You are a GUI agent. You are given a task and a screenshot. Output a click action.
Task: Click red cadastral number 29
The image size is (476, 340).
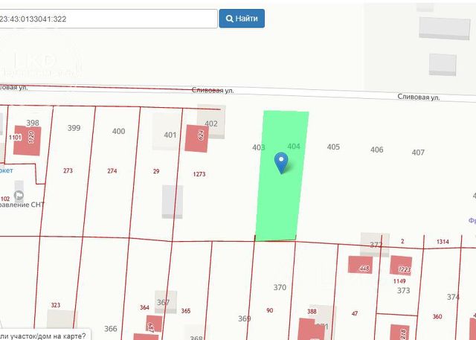(156, 171)
